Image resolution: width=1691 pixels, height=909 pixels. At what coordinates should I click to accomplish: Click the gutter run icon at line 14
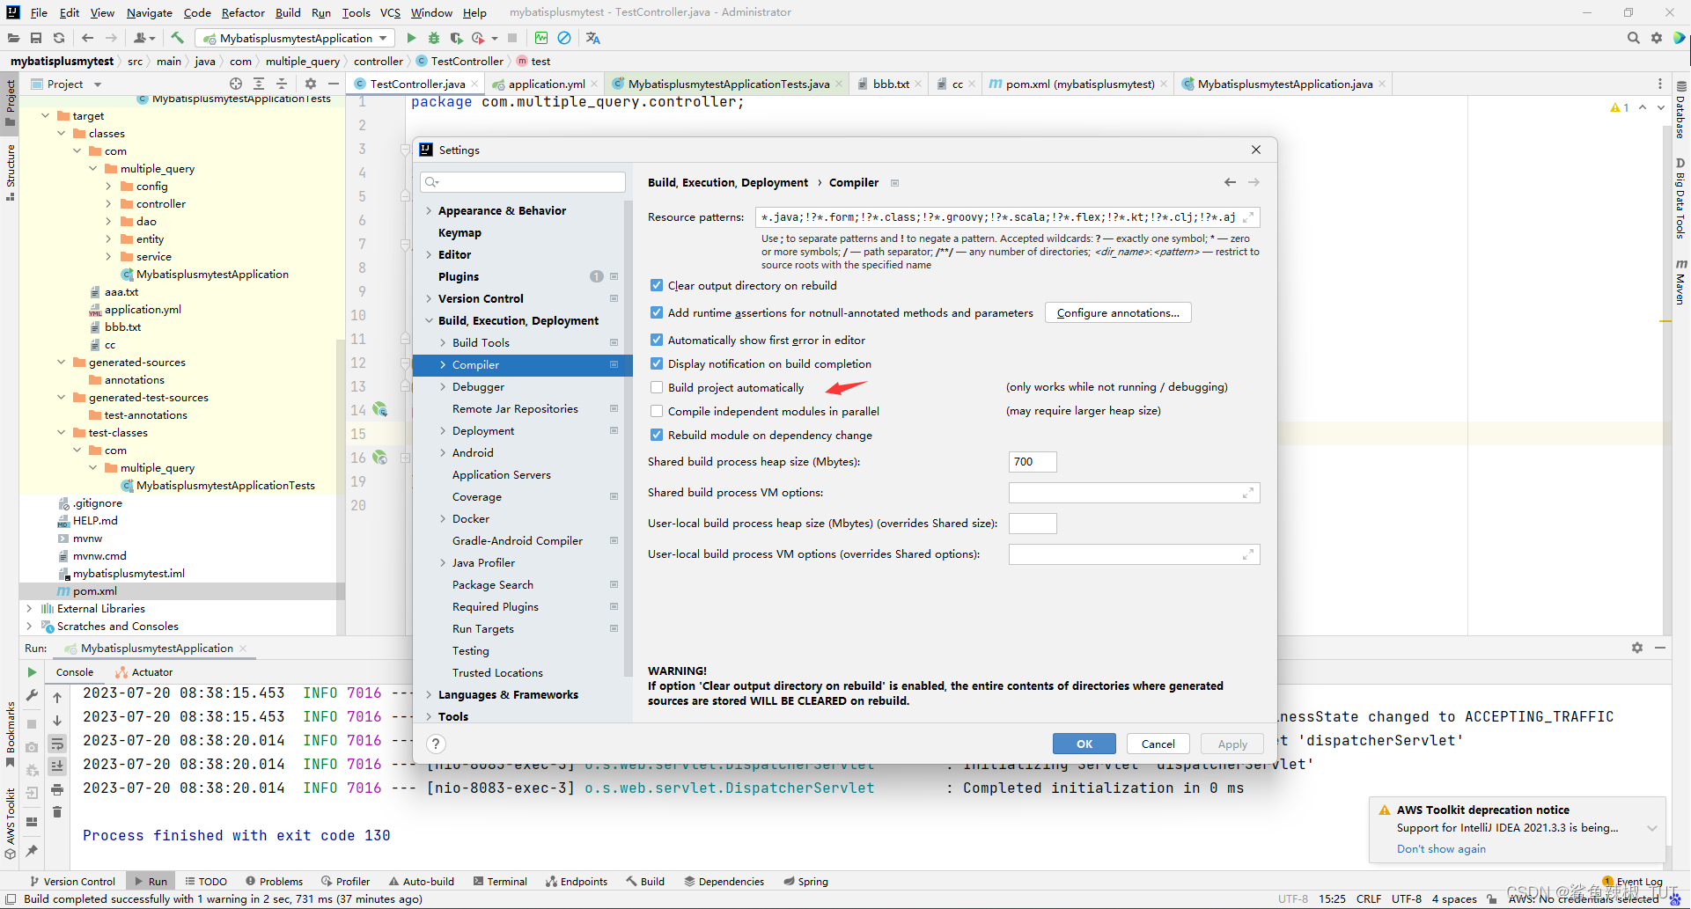(379, 409)
